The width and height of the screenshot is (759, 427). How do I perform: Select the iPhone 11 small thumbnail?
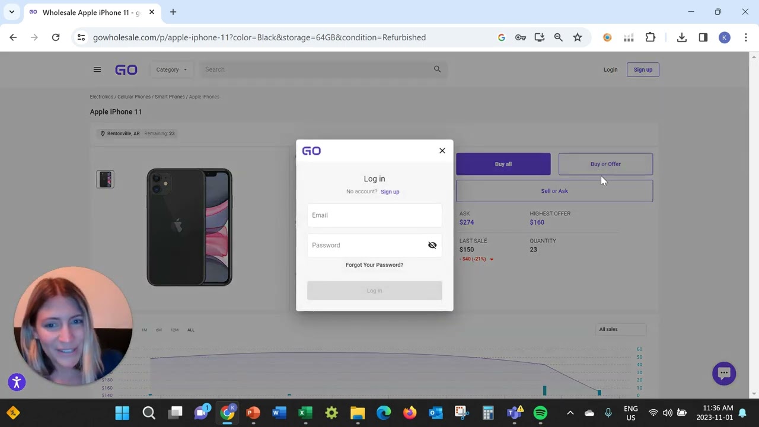tap(106, 179)
